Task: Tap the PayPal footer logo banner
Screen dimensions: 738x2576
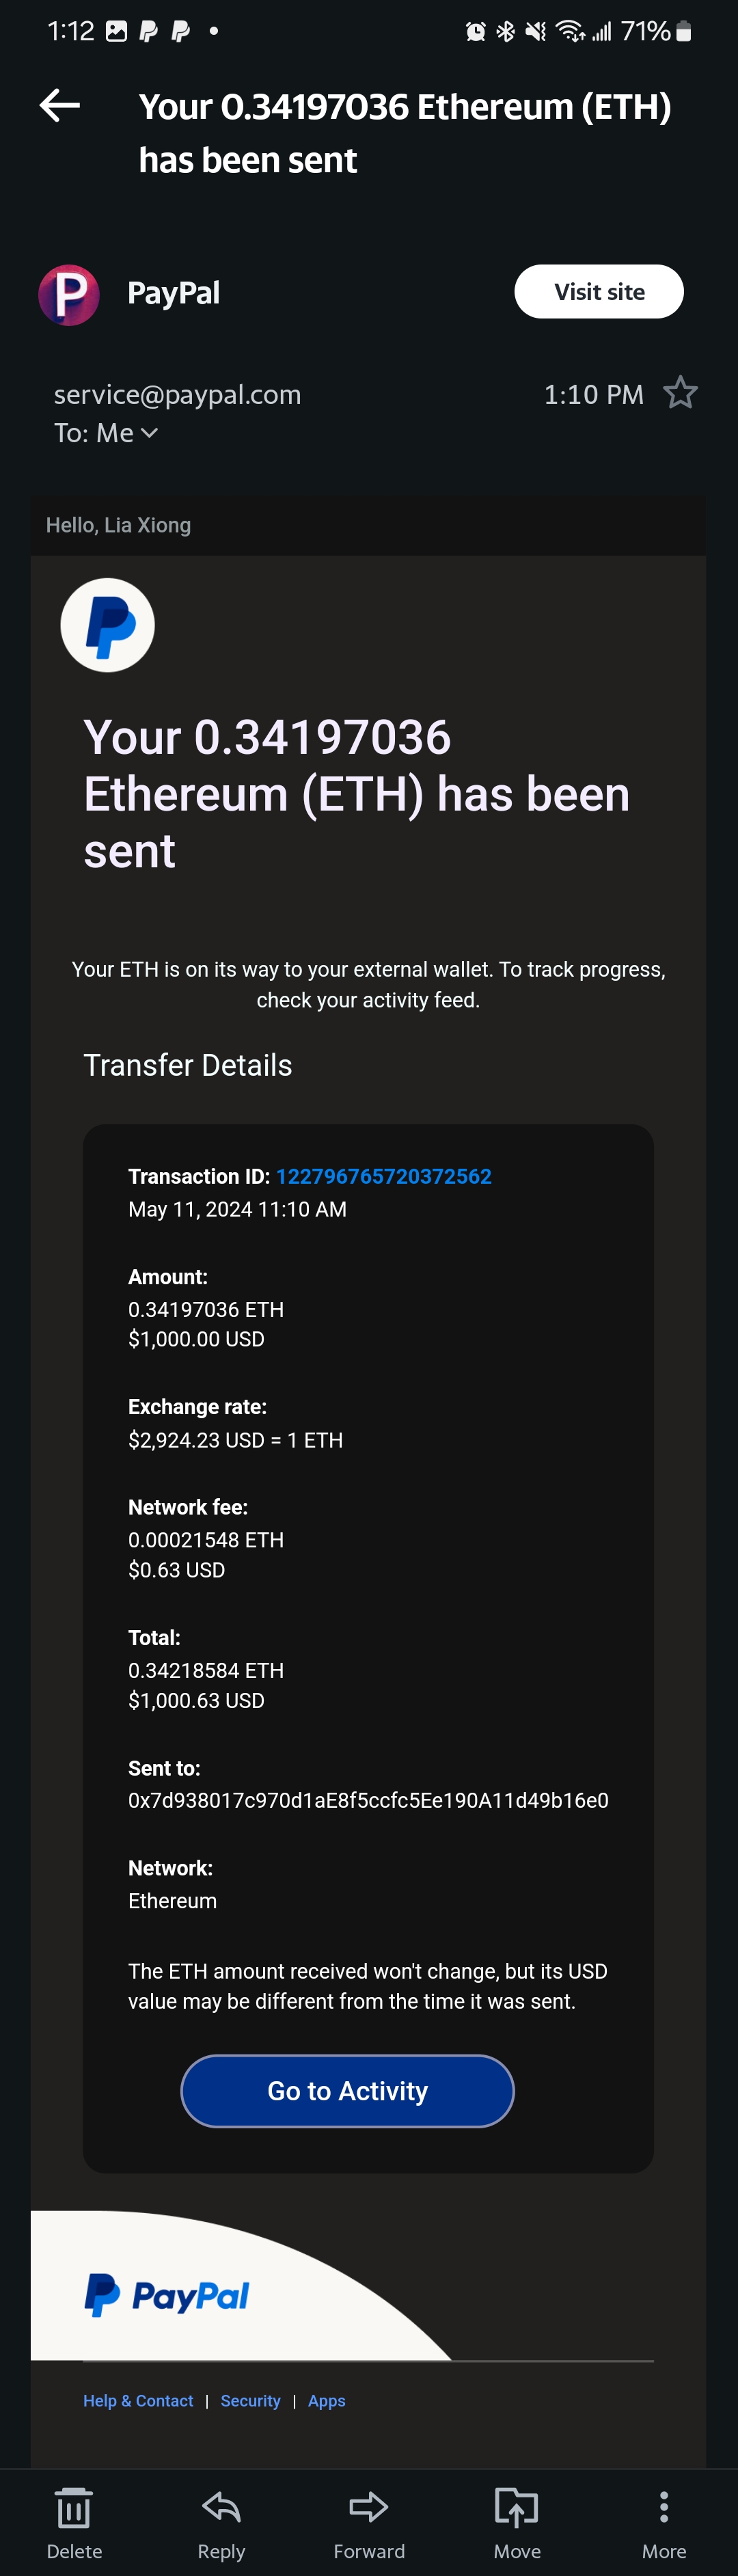Action: (167, 2295)
